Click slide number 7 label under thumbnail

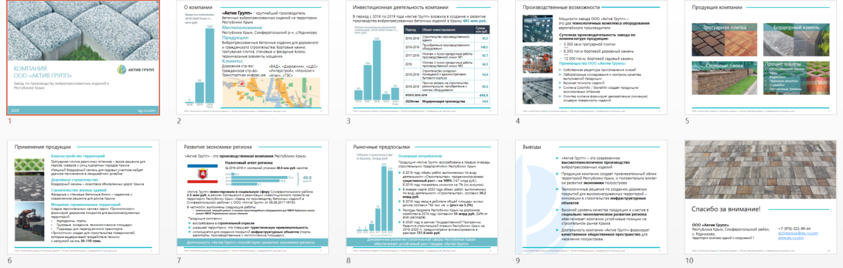point(179,260)
